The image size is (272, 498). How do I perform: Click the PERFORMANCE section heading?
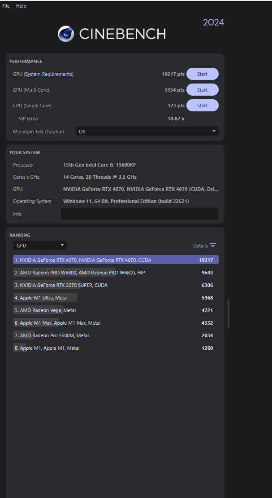tap(26, 62)
